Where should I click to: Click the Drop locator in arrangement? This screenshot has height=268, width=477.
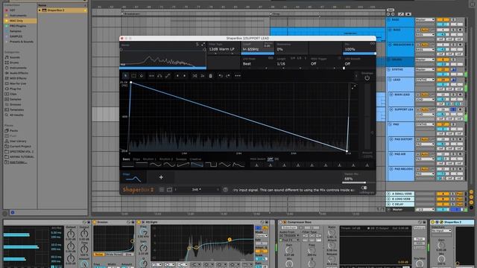(275, 14)
